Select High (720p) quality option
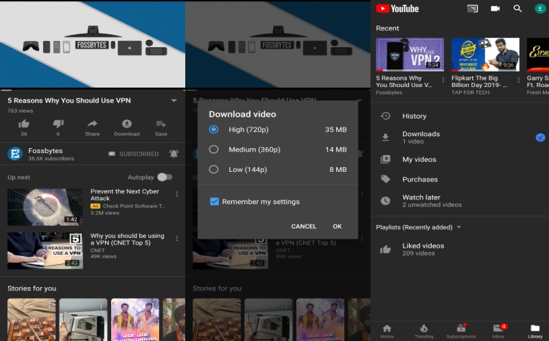The width and height of the screenshot is (549, 341). pyautogui.click(x=214, y=129)
